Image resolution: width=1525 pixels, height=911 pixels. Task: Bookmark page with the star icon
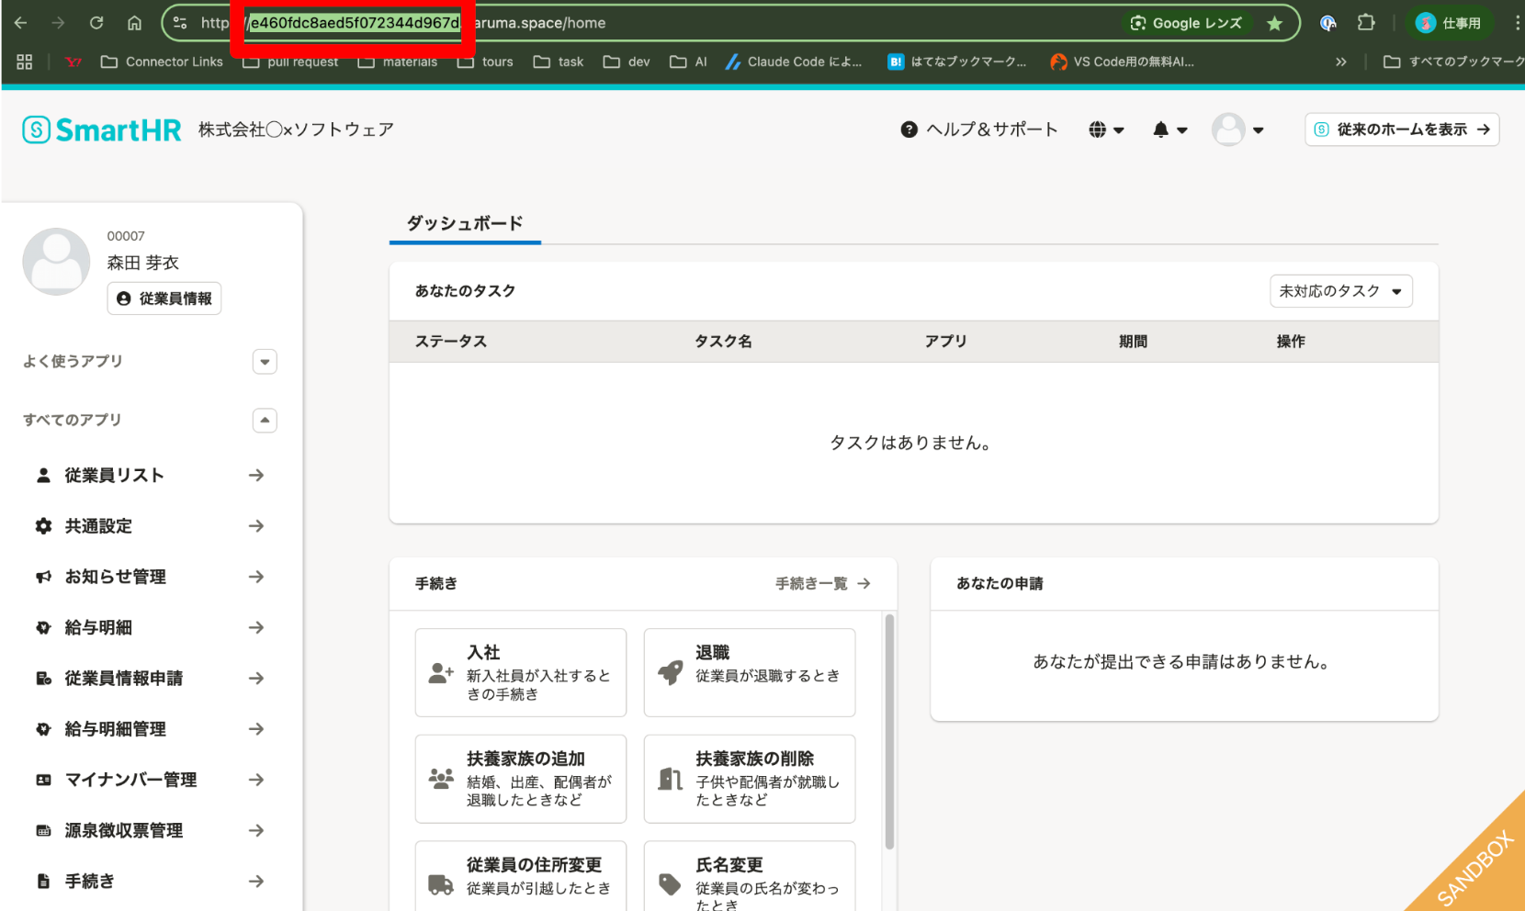click(1274, 24)
